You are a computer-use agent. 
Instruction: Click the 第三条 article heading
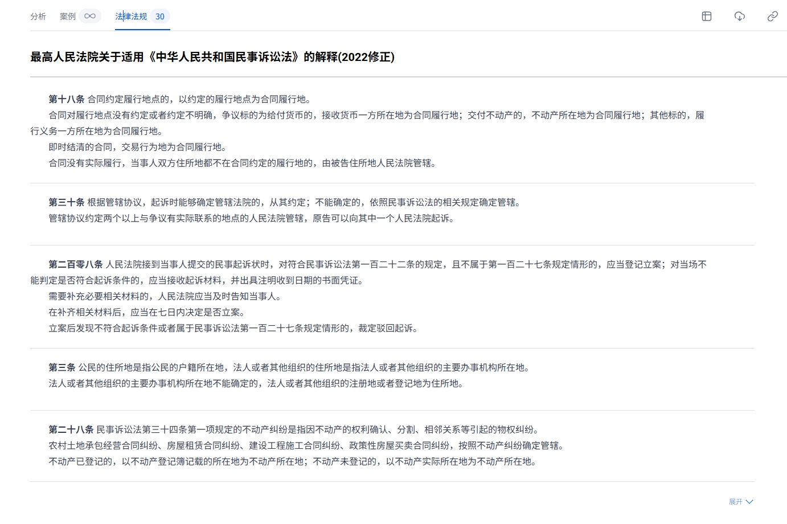point(62,367)
